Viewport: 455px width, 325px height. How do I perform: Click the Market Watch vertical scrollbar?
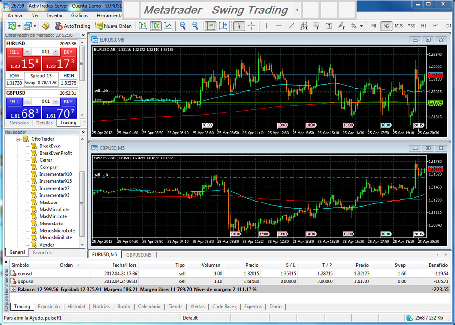[82, 77]
